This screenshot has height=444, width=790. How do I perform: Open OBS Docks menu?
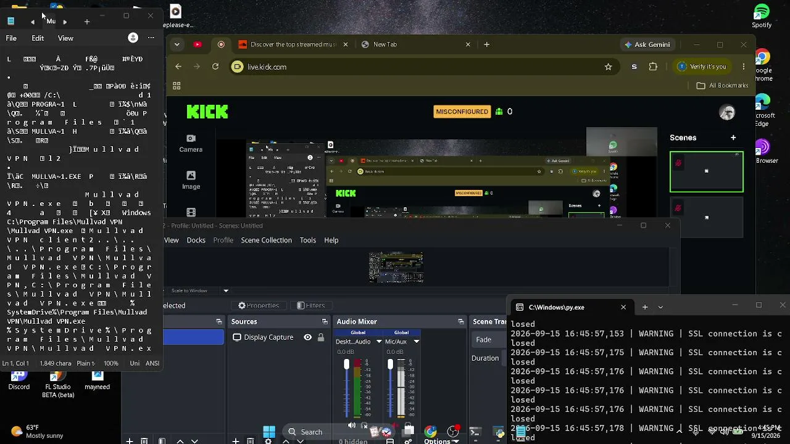coord(196,240)
